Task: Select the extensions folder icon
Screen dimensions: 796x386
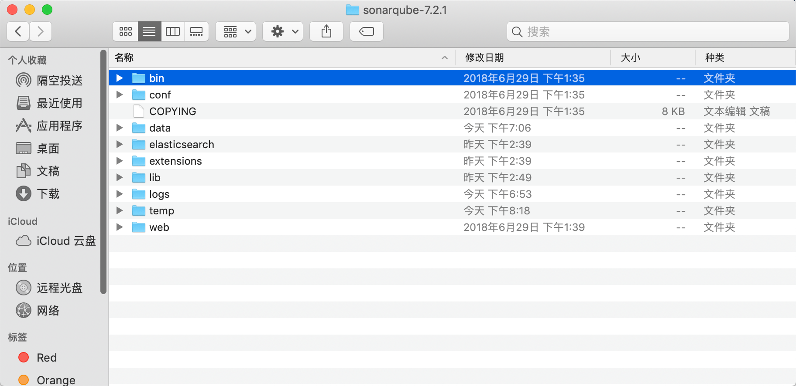Action: [139, 161]
